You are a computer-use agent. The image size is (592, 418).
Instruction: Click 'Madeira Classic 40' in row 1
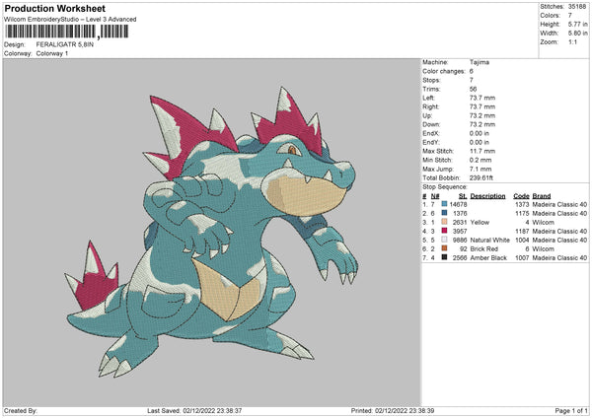tap(559, 204)
